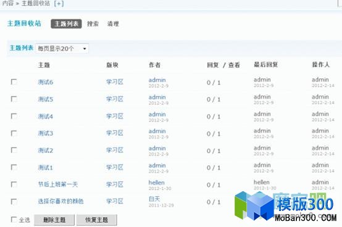Image resolution: width=342 pixels, height=227 pixels.
Task: Open the 测试1 topic link
Action: [x=46, y=168]
